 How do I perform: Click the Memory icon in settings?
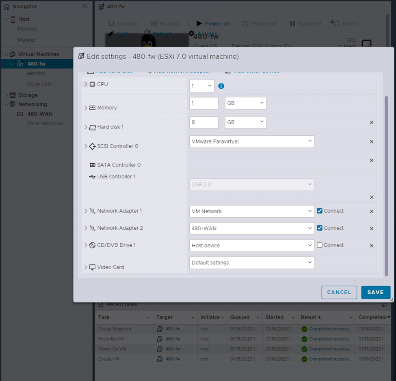[93, 108]
